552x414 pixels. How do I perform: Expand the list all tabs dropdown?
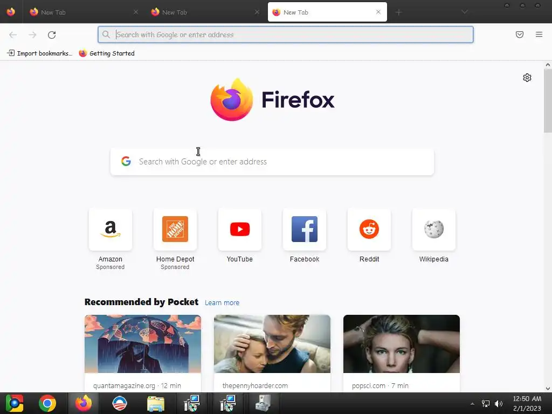[465, 12]
